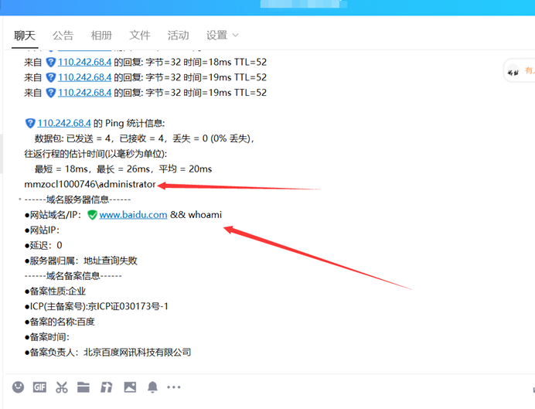The width and height of the screenshot is (535, 409).
Task: Open the www.baidu.com link
Action: [133, 214]
